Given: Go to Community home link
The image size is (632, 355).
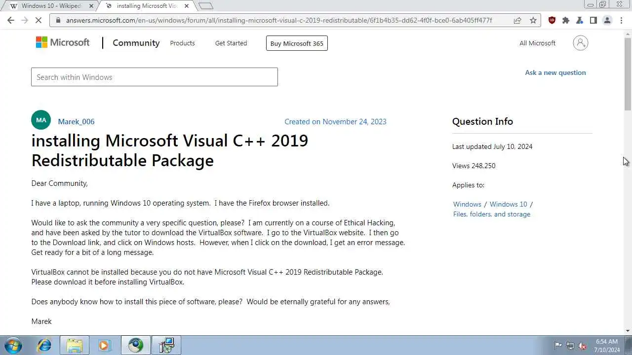Looking at the screenshot, I should [136, 43].
